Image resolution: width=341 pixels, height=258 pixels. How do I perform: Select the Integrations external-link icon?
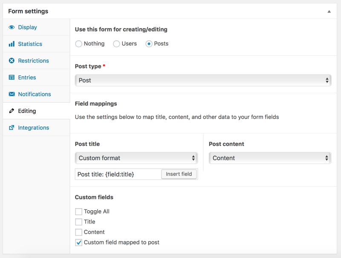pos(11,128)
